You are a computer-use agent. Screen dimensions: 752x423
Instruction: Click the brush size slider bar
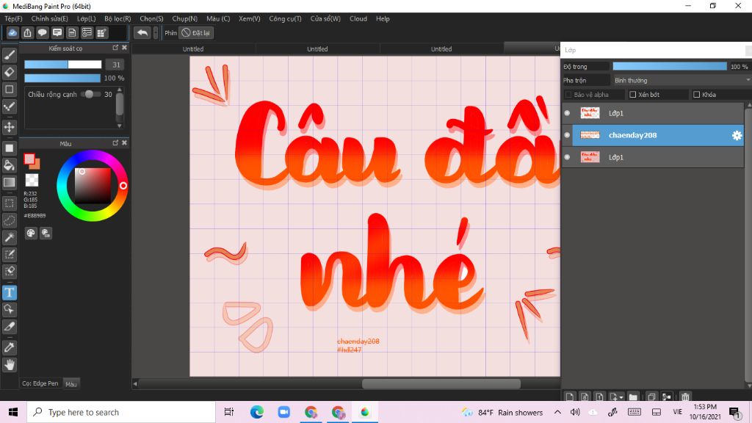coord(63,65)
